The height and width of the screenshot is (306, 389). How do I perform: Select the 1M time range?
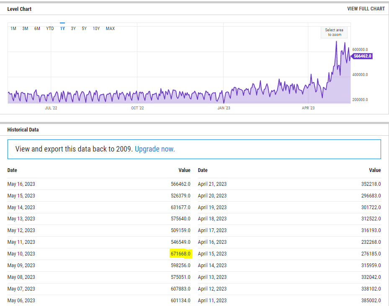click(x=13, y=28)
